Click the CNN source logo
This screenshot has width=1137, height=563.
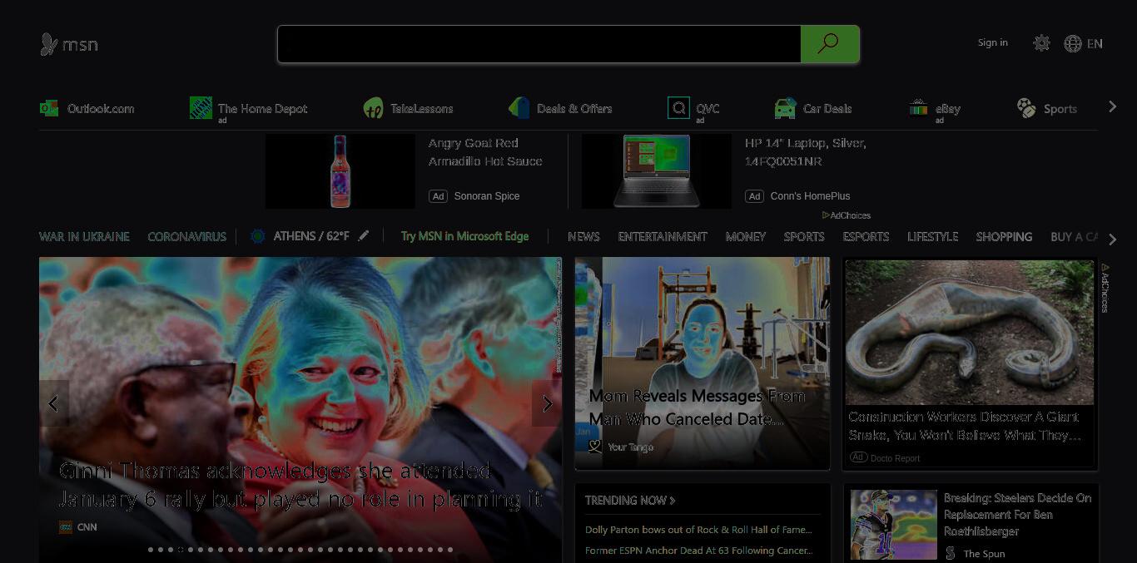click(x=66, y=527)
